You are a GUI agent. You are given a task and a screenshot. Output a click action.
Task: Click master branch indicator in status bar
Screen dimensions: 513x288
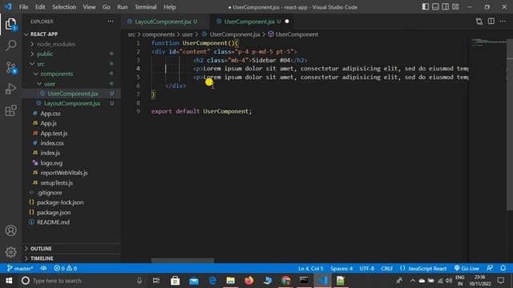click(20, 269)
